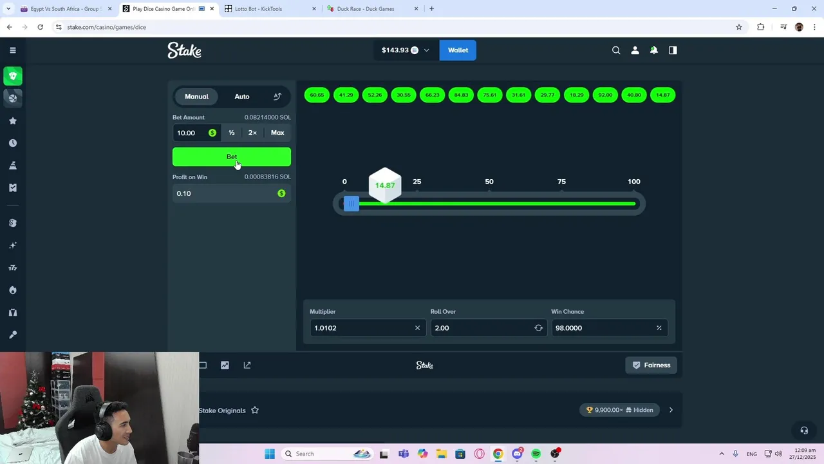Open notifications bell in Stake header

click(x=653, y=50)
